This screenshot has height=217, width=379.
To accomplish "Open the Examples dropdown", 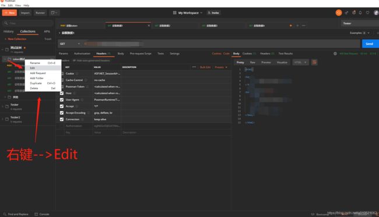I will click(x=360, y=33).
